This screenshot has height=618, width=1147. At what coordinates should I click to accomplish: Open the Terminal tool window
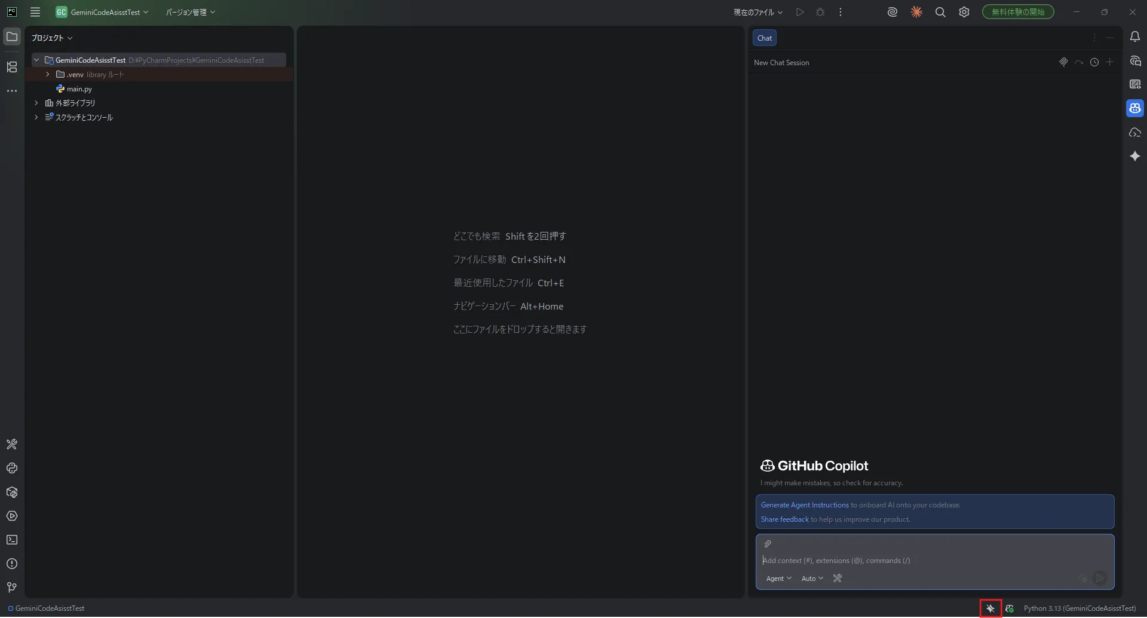(x=12, y=540)
